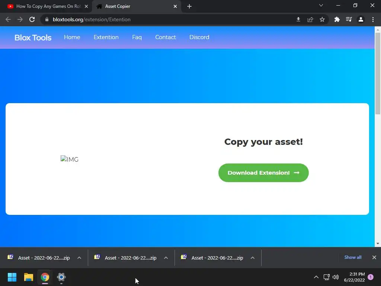This screenshot has height=286, width=381.
Task: Click the browser forward arrow
Action: 20,19
